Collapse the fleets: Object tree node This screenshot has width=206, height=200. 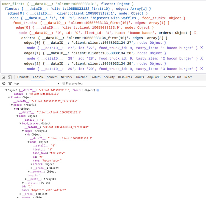click(9, 98)
